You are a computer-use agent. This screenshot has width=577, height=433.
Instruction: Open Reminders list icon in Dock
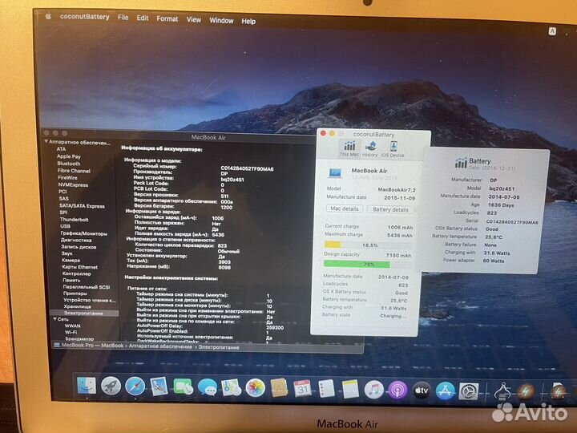click(x=326, y=389)
